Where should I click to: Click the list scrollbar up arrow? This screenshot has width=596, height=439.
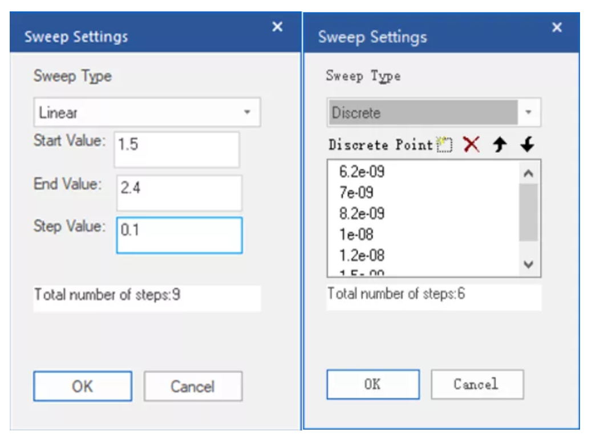click(x=528, y=174)
